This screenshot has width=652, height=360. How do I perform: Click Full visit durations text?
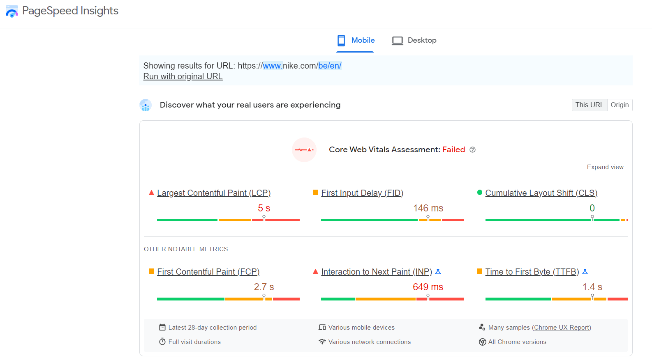[x=194, y=342]
